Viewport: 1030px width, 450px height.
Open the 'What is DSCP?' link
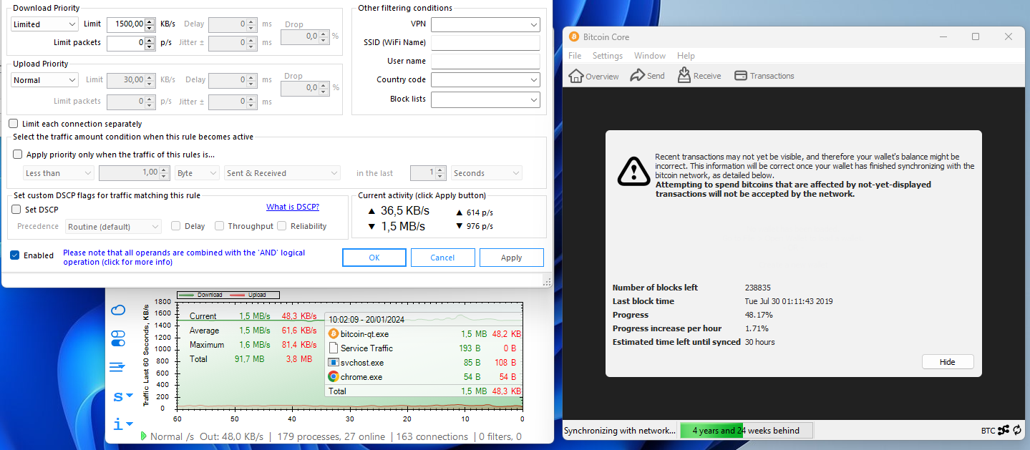(293, 207)
